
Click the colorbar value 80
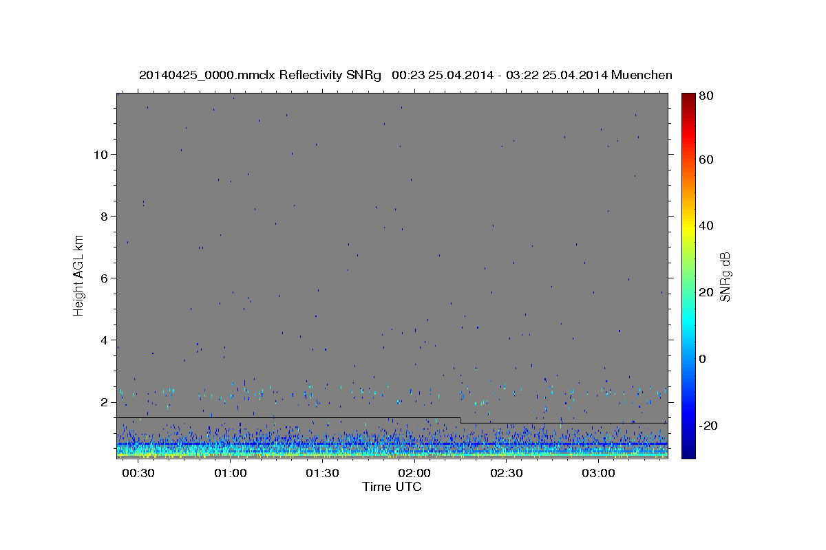click(707, 96)
